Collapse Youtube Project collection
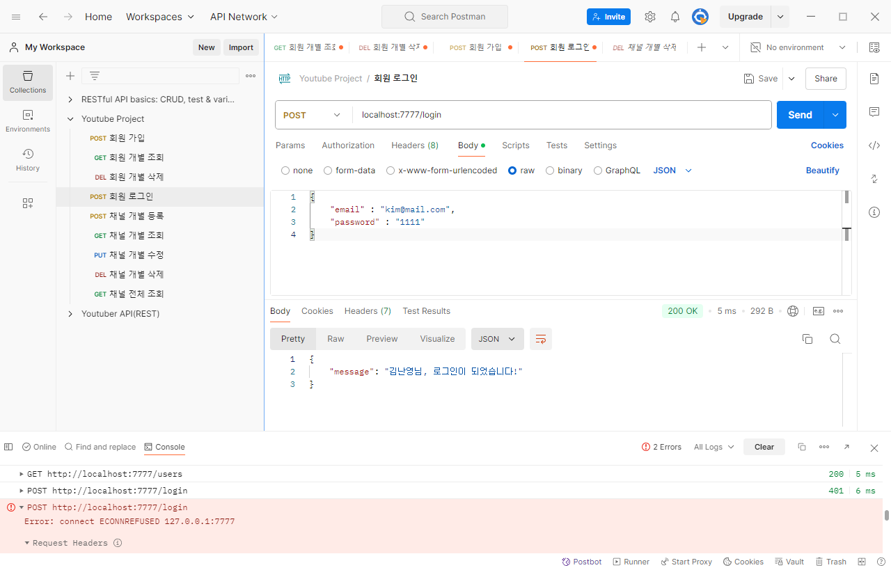The height and width of the screenshot is (570, 891). (x=70, y=119)
